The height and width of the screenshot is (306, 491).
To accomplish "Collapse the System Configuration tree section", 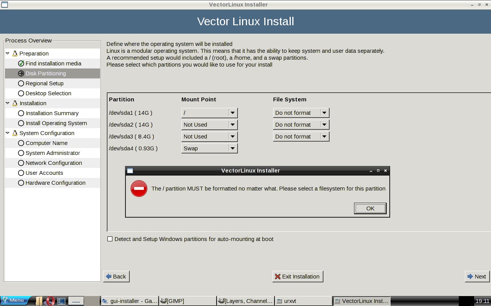I will (8, 133).
